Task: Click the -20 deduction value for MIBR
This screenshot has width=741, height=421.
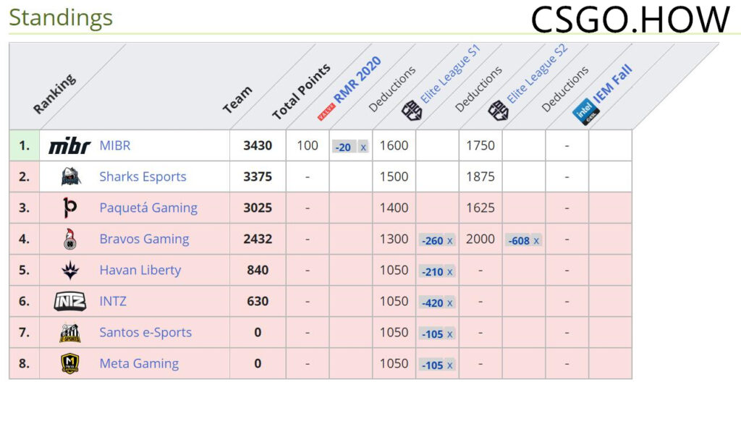Action: (x=343, y=148)
